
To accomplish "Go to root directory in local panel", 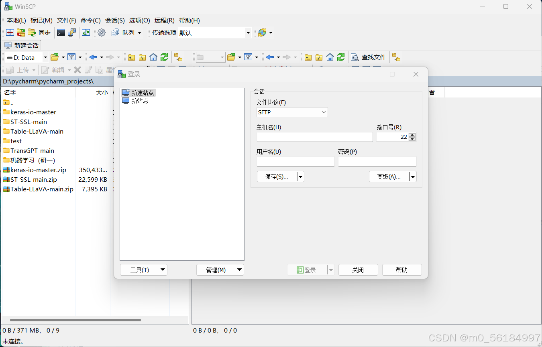I will click(142, 57).
